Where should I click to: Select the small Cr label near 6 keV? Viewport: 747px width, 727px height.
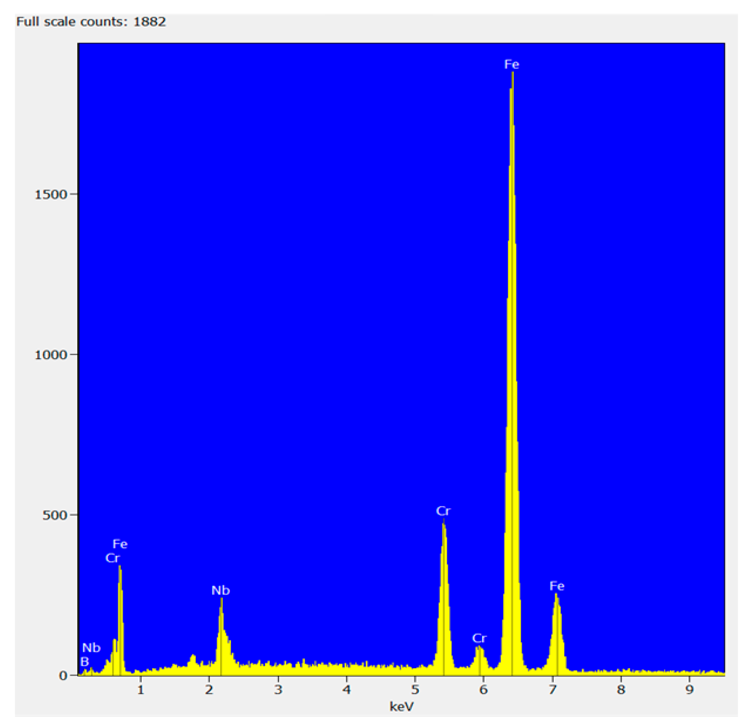(479, 638)
